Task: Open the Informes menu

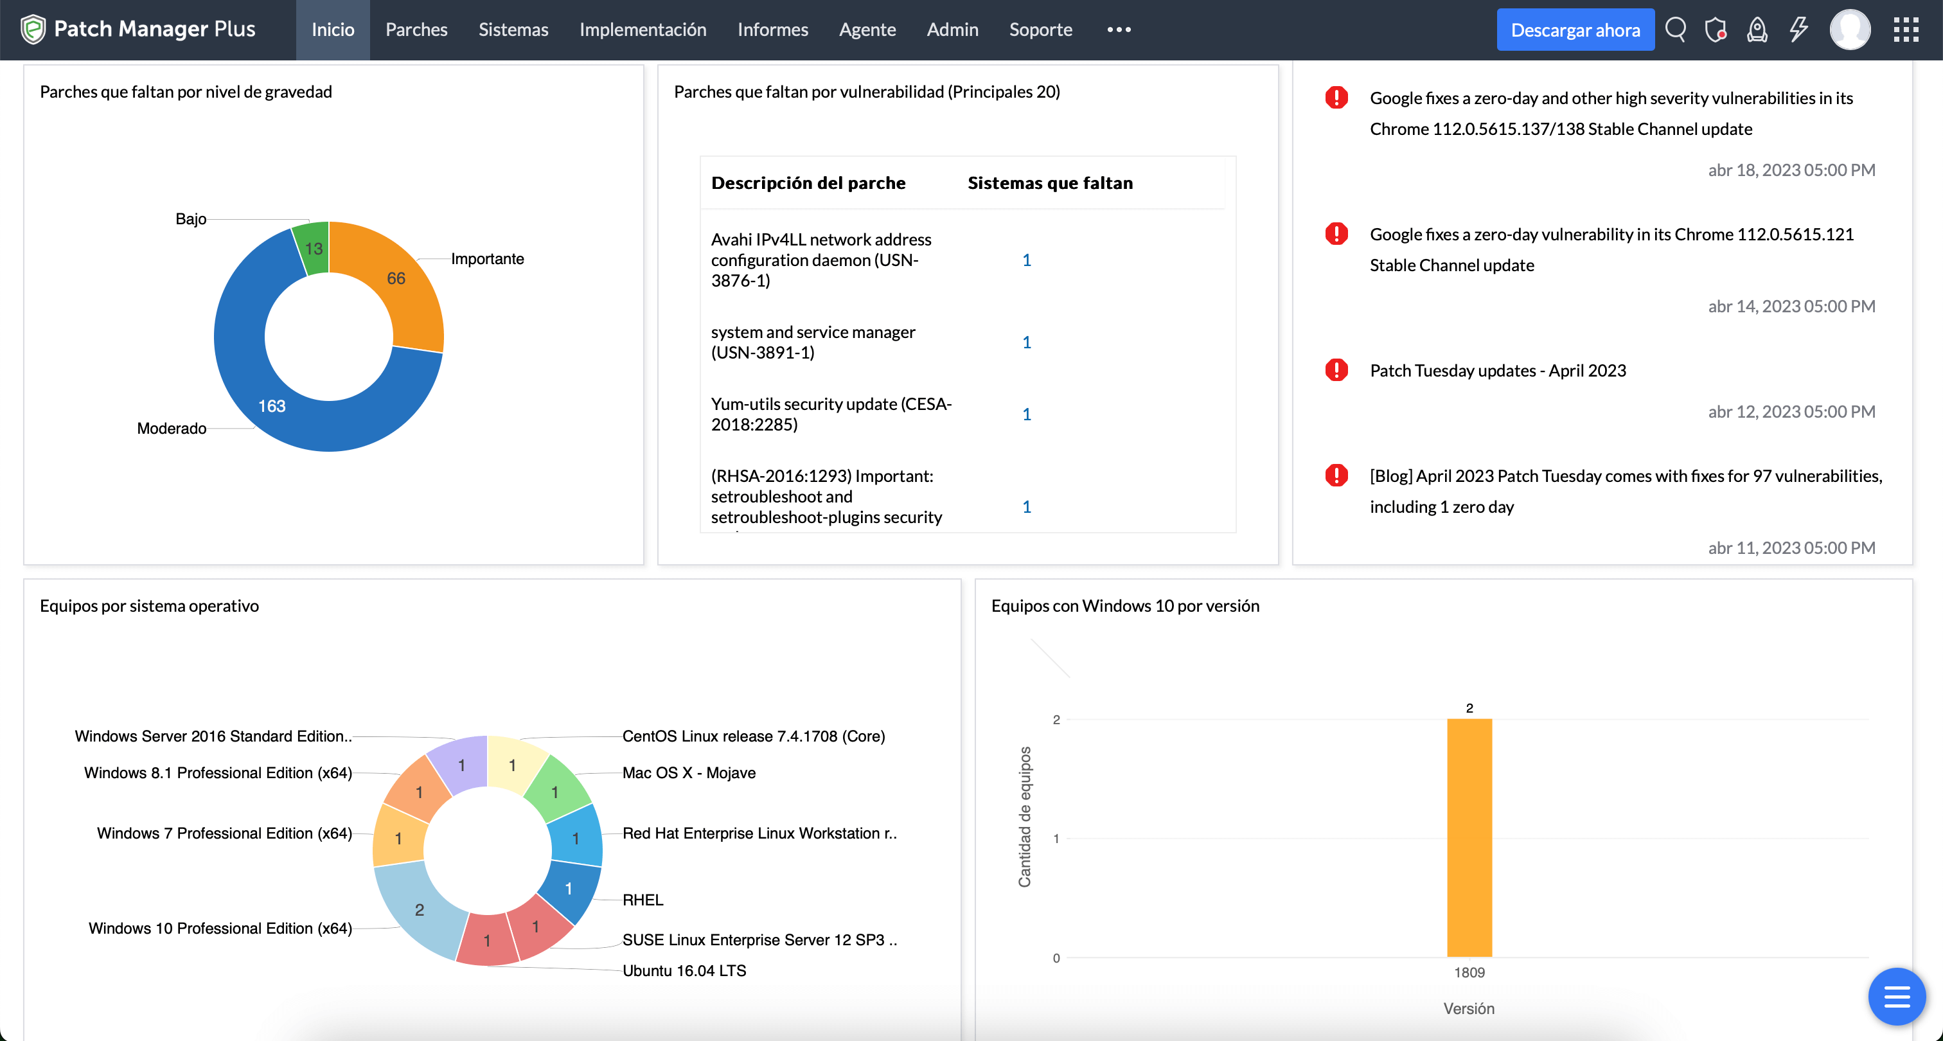Action: 772,30
